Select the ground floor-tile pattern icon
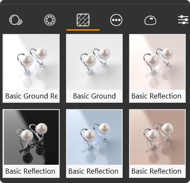The width and height of the screenshot is (190, 183). coord(83,20)
